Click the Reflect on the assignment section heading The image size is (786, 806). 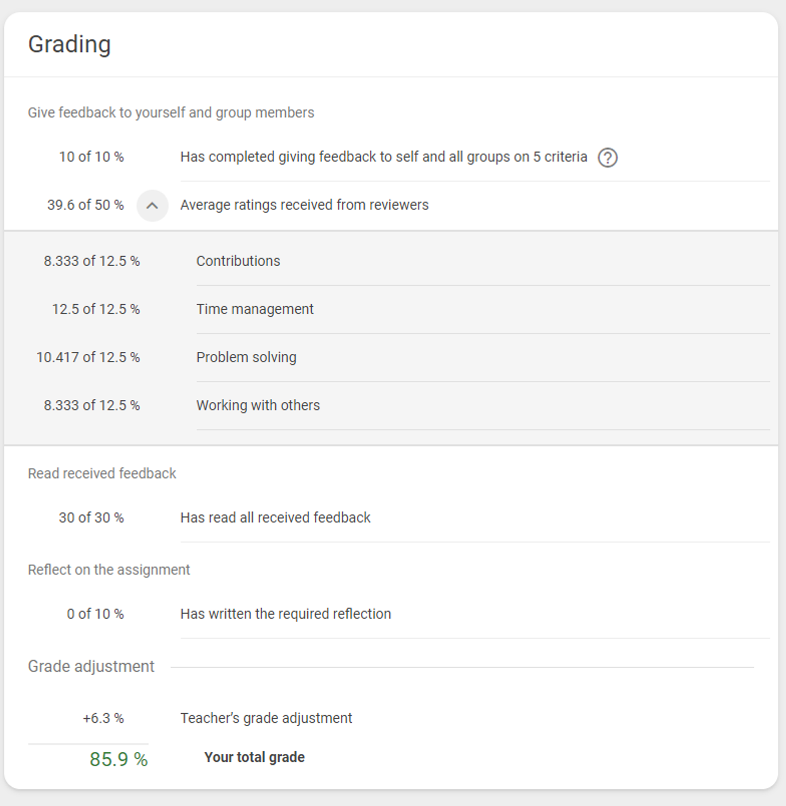tap(108, 570)
